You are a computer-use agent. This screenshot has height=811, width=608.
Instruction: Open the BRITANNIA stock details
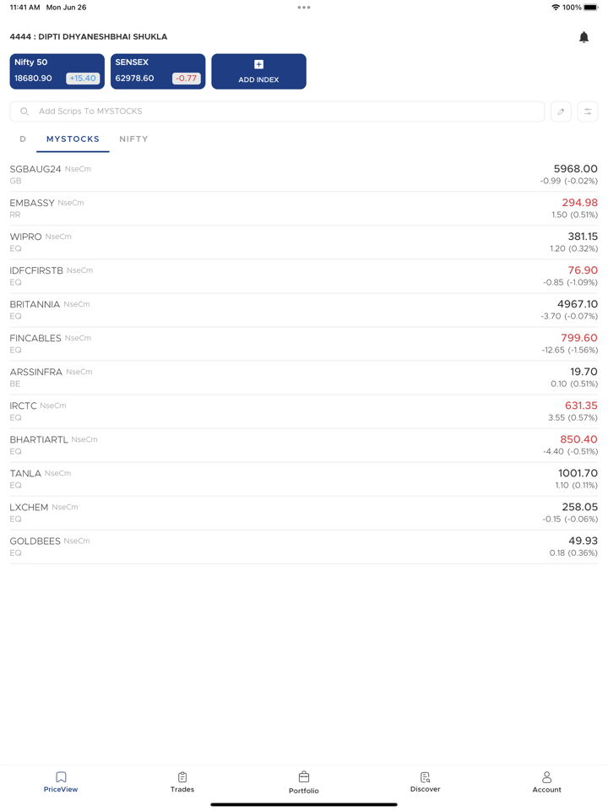tap(304, 310)
